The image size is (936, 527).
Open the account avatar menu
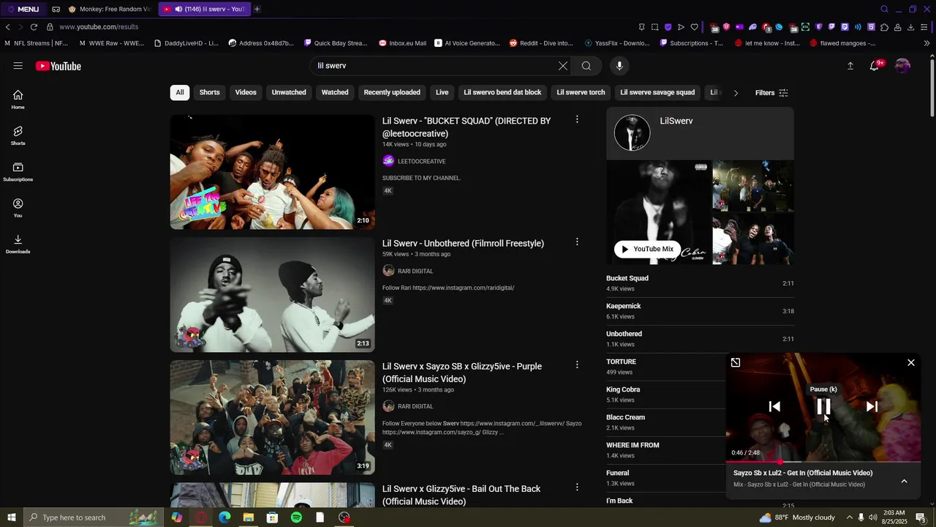click(903, 66)
